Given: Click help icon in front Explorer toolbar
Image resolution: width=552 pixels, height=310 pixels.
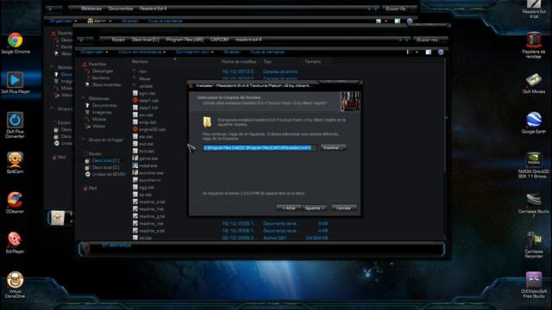Looking at the screenshot, I should [441, 52].
